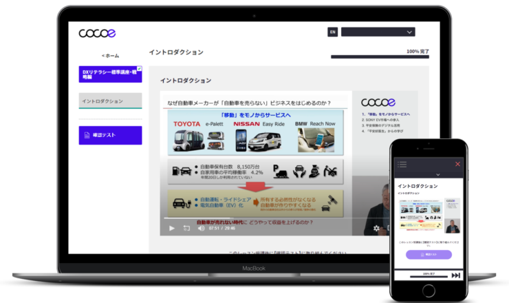Jump to chapter 1 「移動」をモノからサービスへ
This screenshot has height=303, width=509.
(386, 114)
